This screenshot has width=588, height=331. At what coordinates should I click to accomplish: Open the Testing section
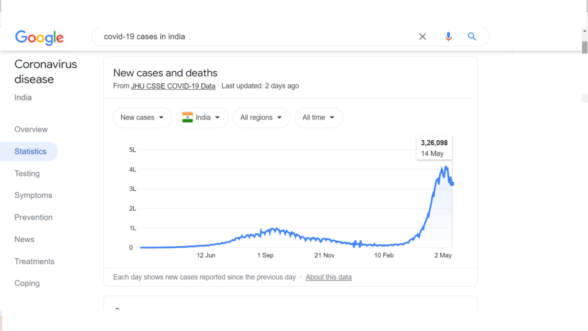point(27,174)
